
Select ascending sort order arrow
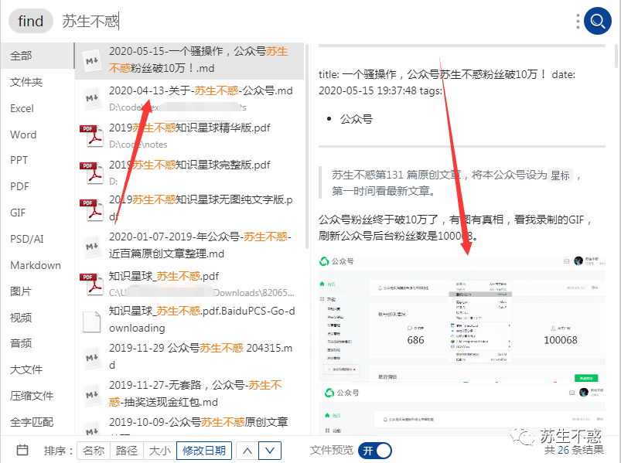(247, 450)
